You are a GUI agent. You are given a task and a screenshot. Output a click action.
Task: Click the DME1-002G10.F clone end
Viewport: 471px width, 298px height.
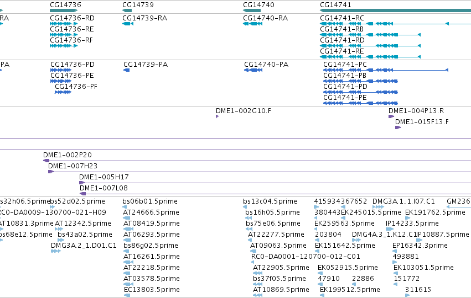coord(217,116)
